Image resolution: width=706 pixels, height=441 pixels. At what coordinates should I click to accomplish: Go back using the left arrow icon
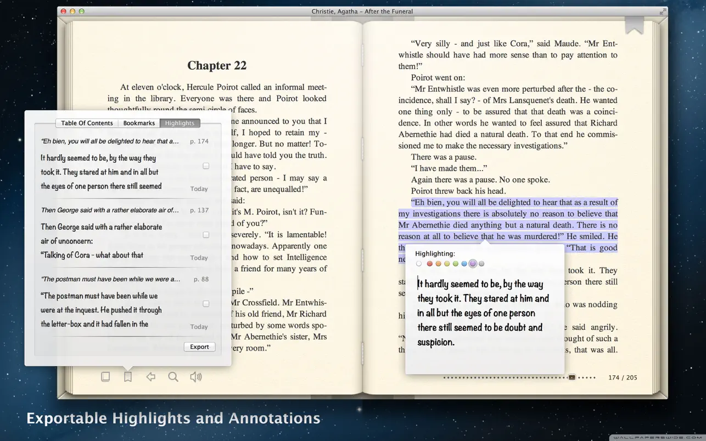pyautogui.click(x=150, y=377)
